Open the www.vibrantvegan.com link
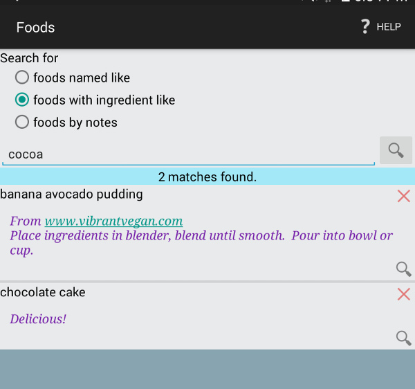Image resolution: width=415 pixels, height=389 pixels. (x=113, y=221)
